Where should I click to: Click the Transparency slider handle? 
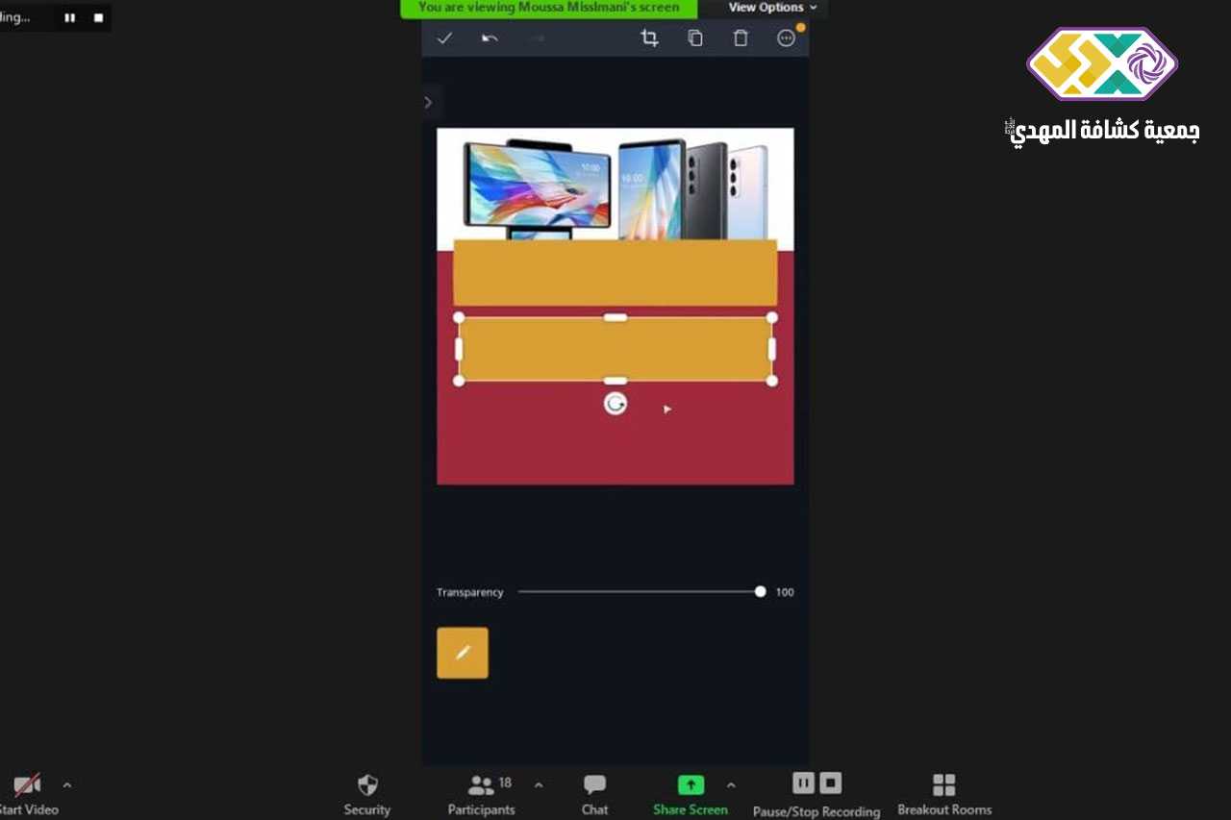coord(760,592)
